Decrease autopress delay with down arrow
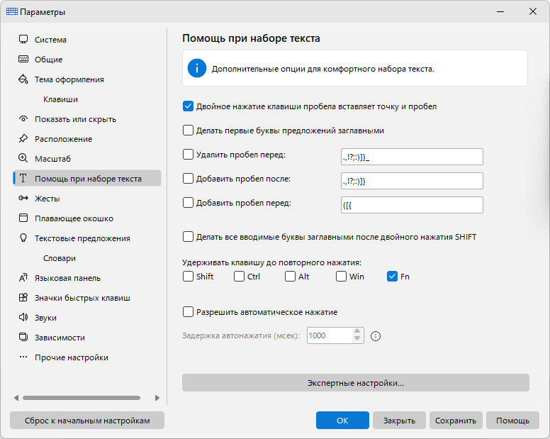550x439 pixels. coord(357,338)
